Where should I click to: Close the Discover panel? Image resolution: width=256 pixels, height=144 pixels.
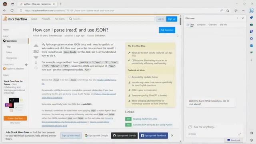click(x=243, y=18)
